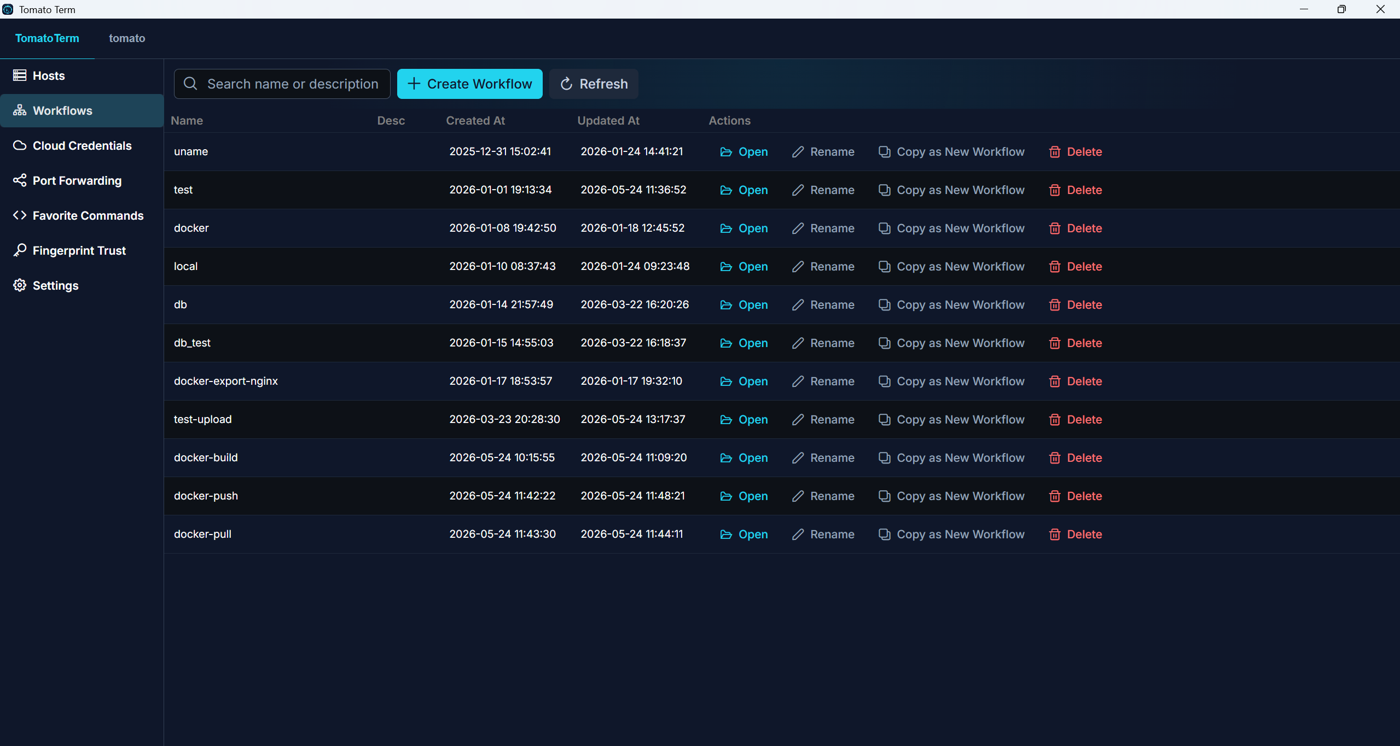Delete the uname workflow
Screen dimensions: 1400x746
pyautogui.click(x=1075, y=152)
